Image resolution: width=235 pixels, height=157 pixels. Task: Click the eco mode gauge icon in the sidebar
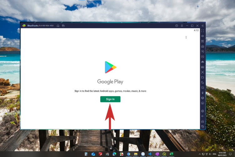coord(203,103)
